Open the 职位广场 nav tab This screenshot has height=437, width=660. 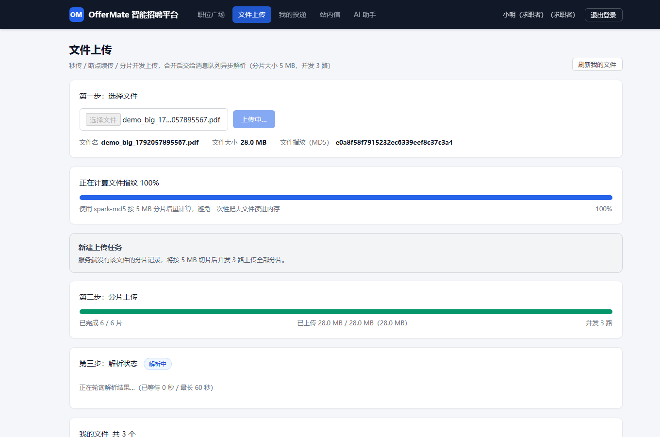pos(211,15)
